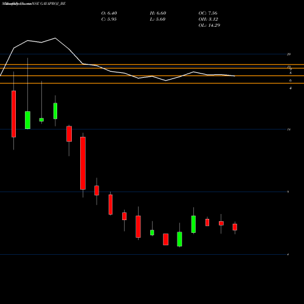The image size is (304, 304).
Task: Click the tallest red candlestick body
Action: point(83,163)
